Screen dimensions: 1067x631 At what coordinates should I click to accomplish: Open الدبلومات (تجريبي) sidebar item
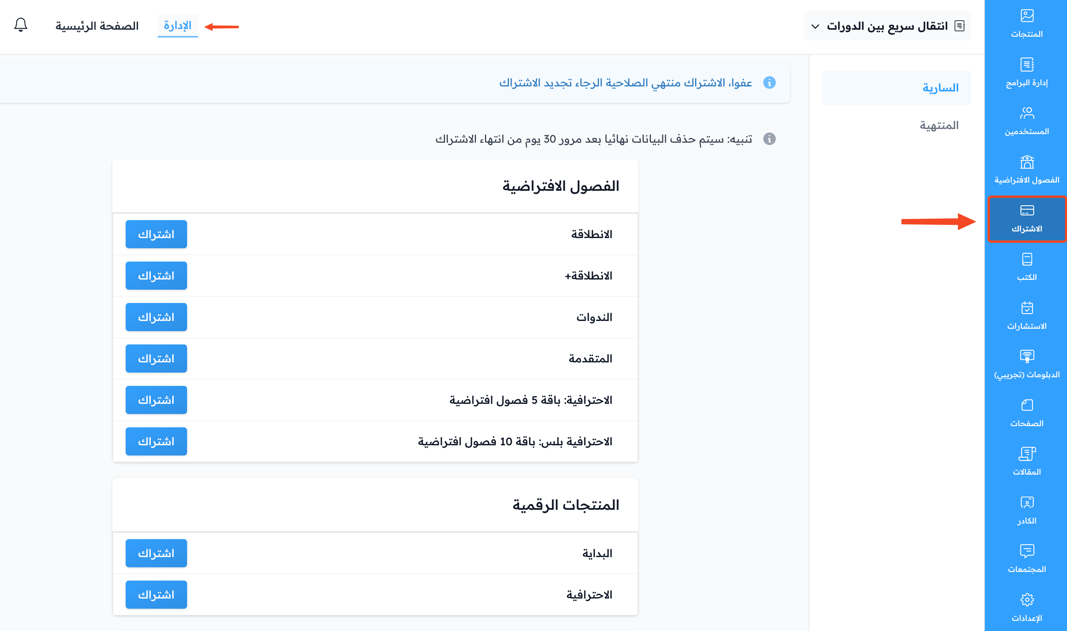point(1027,364)
